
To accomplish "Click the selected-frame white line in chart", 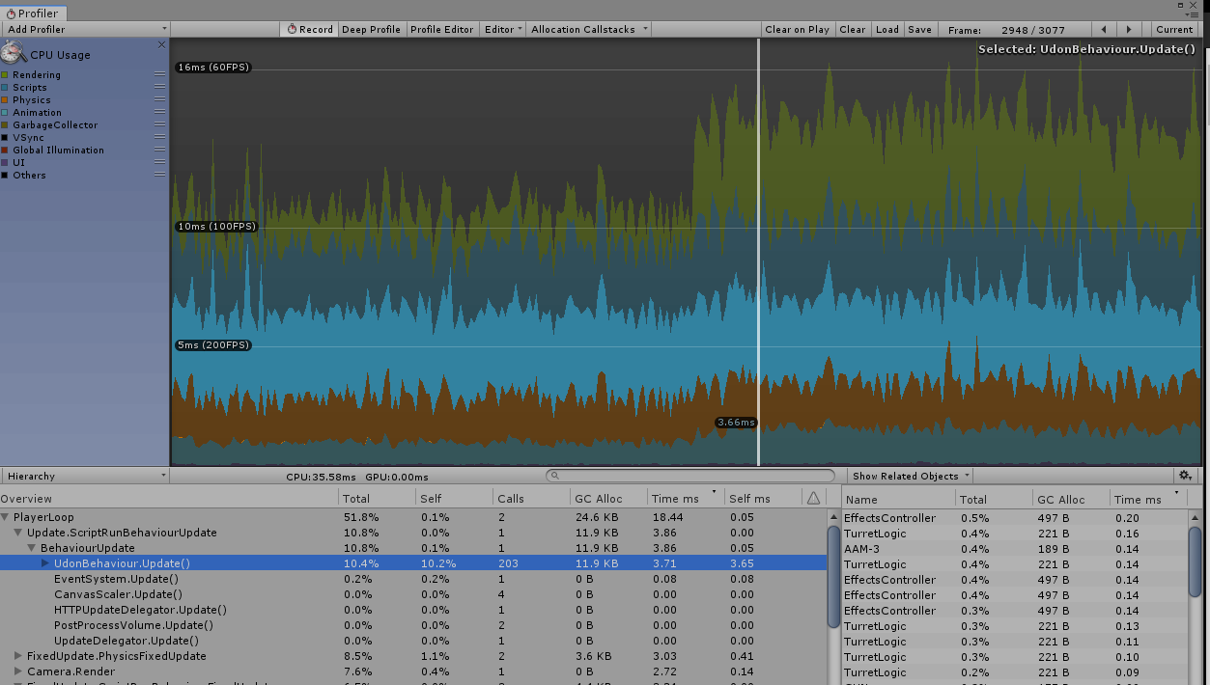I will click(x=759, y=253).
